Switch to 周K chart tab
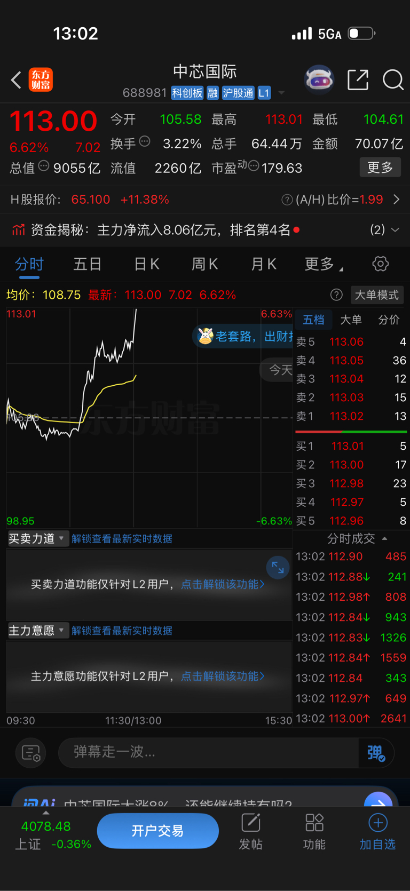 coord(205,264)
